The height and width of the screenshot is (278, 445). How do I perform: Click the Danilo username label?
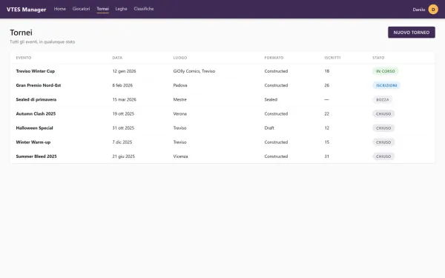point(418,10)
